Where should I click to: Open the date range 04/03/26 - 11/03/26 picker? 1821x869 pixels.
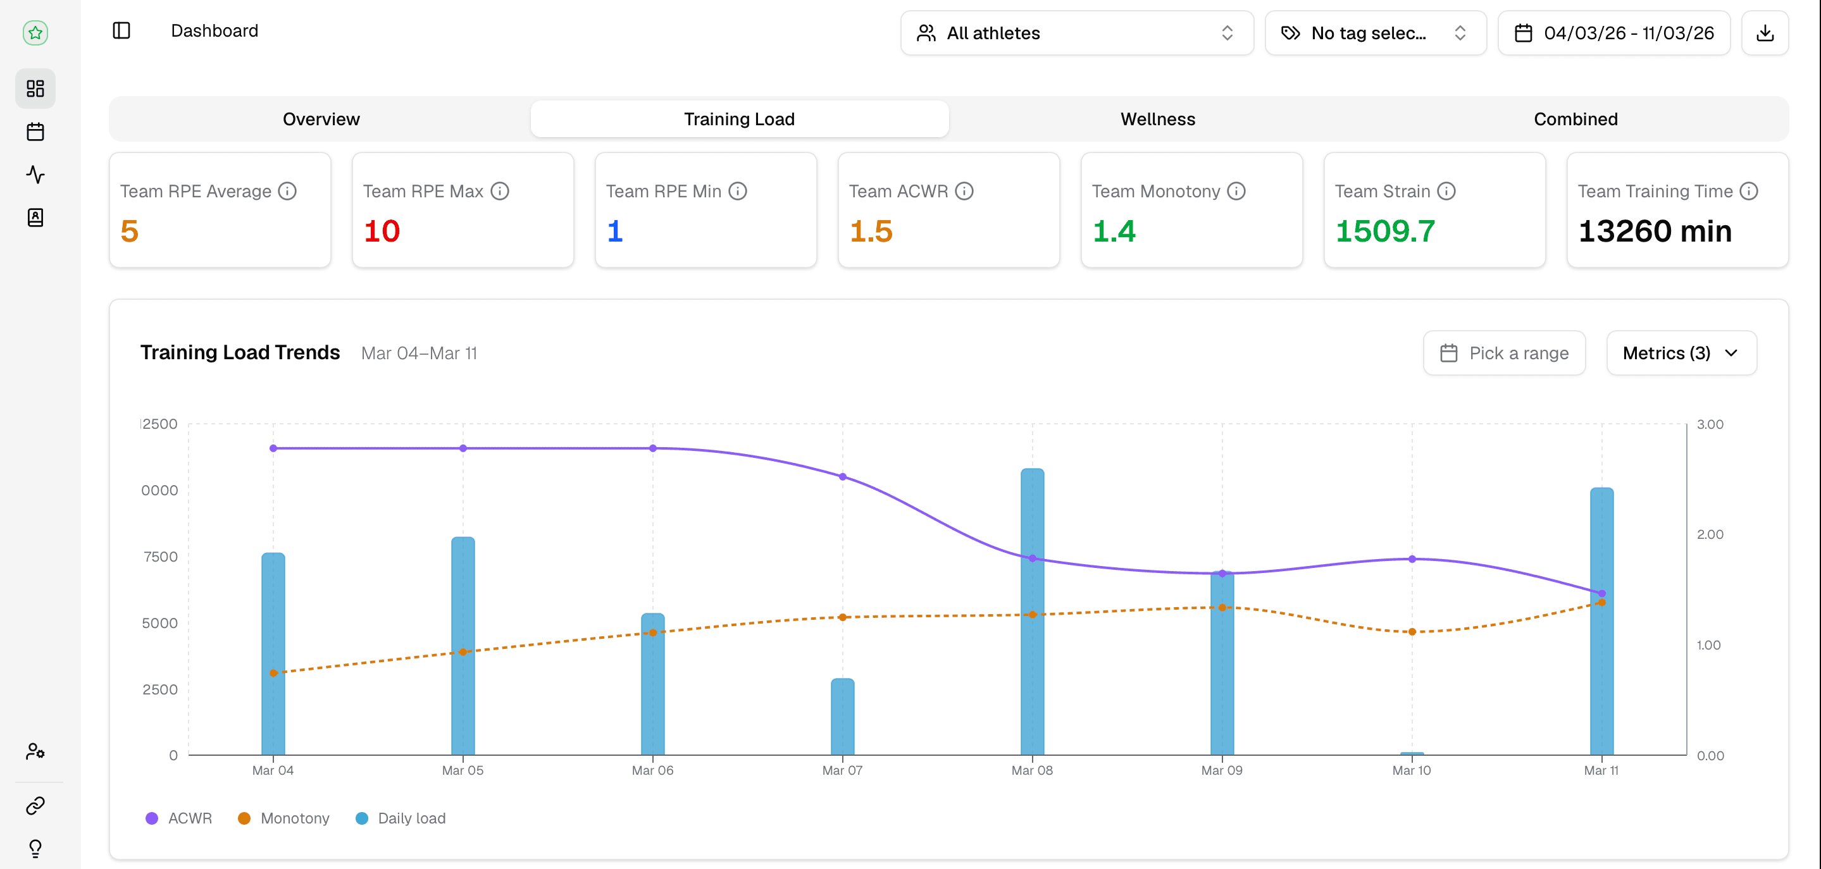click(x=1614, y=34)
